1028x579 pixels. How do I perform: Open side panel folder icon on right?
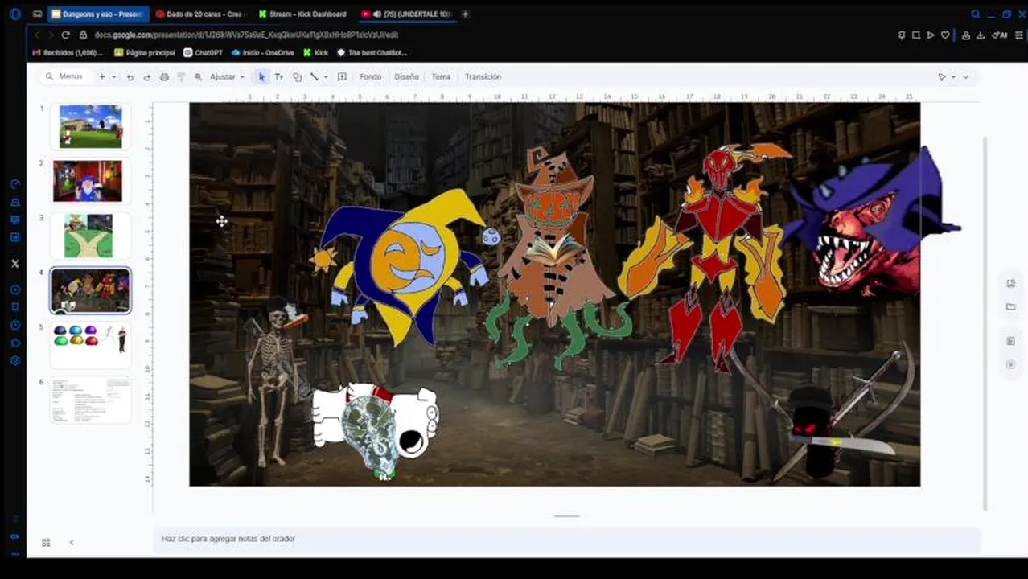[1010, 306]
